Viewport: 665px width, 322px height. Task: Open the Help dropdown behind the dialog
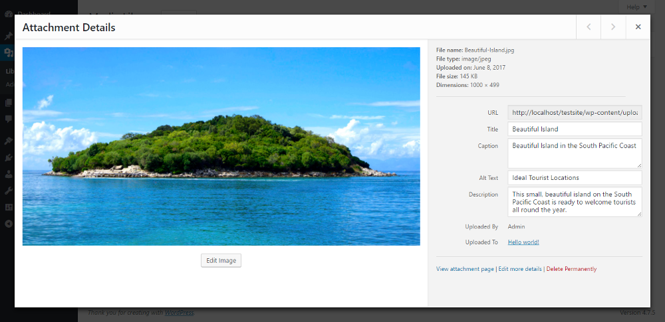point(636,7)
